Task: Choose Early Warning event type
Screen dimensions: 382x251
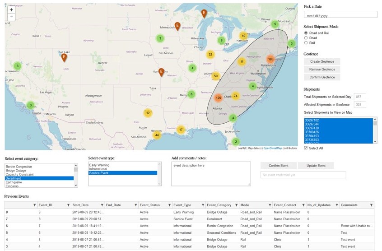Action: pos(123,165)
